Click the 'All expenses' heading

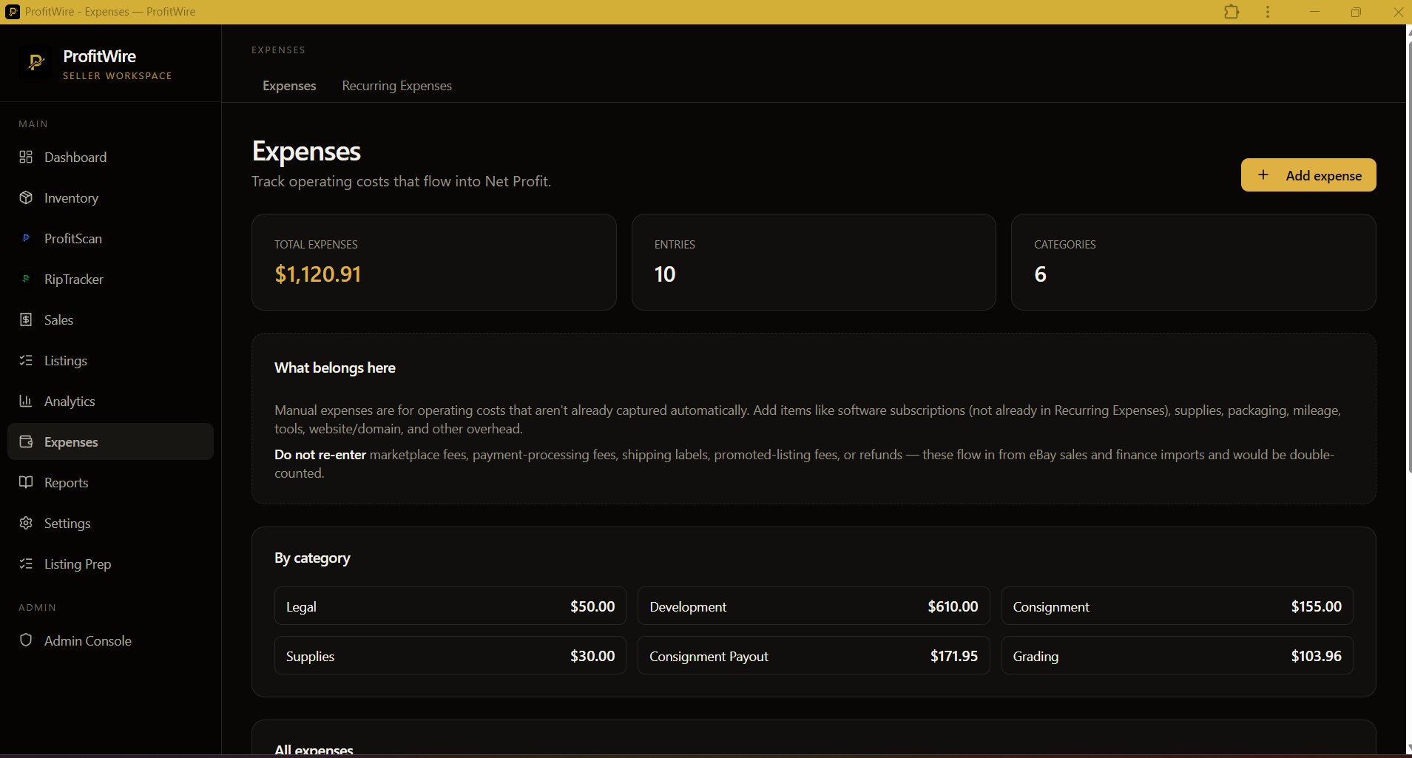click(314, 749)
